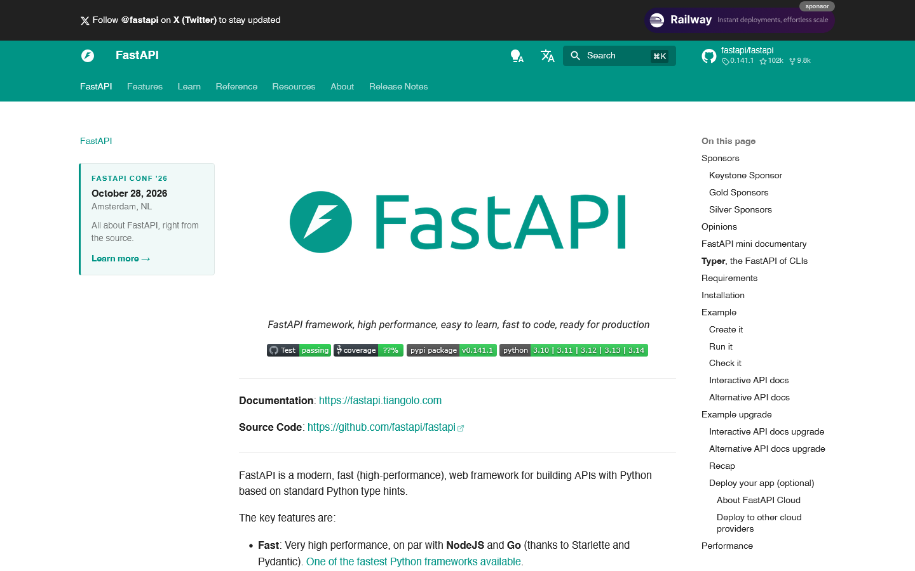Image resolution: width=915 pixels, height=571 pixels.
Task: Open the pypi package v0.141.1 badge
Action: (x=451, y=350)
